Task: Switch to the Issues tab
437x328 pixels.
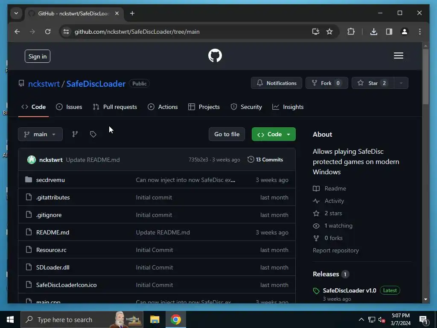Action: (69, 107)
